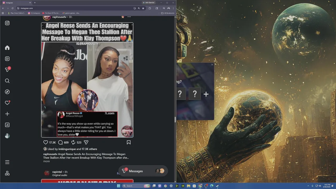
Task: Close the blurred popup on the desktop
Action: (x=212, y=65)
